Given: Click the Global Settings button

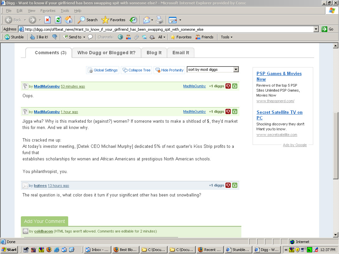Looking at the screenshot, I should (103, 70).
